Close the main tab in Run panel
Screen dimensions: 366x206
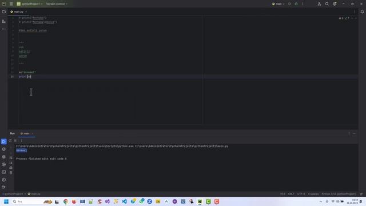pos(33,133)
